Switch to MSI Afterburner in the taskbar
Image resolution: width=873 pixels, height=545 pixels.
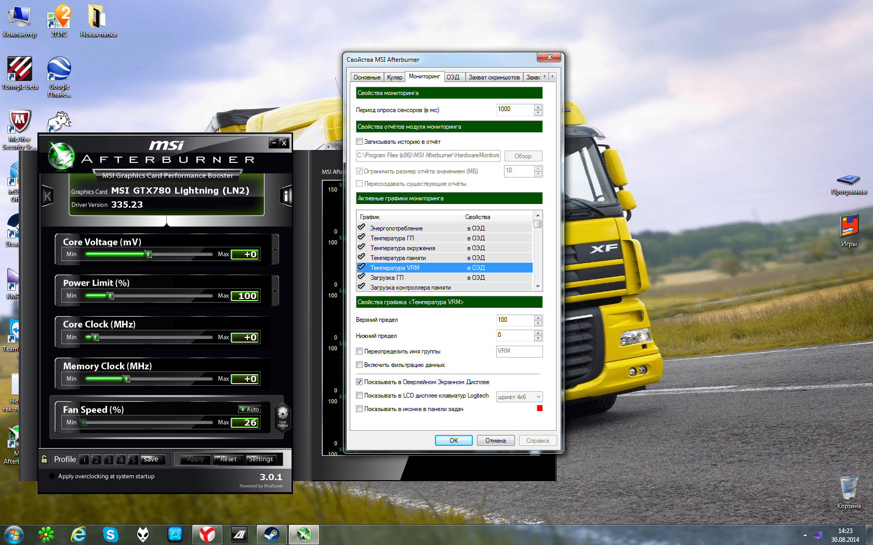point(304,534)
